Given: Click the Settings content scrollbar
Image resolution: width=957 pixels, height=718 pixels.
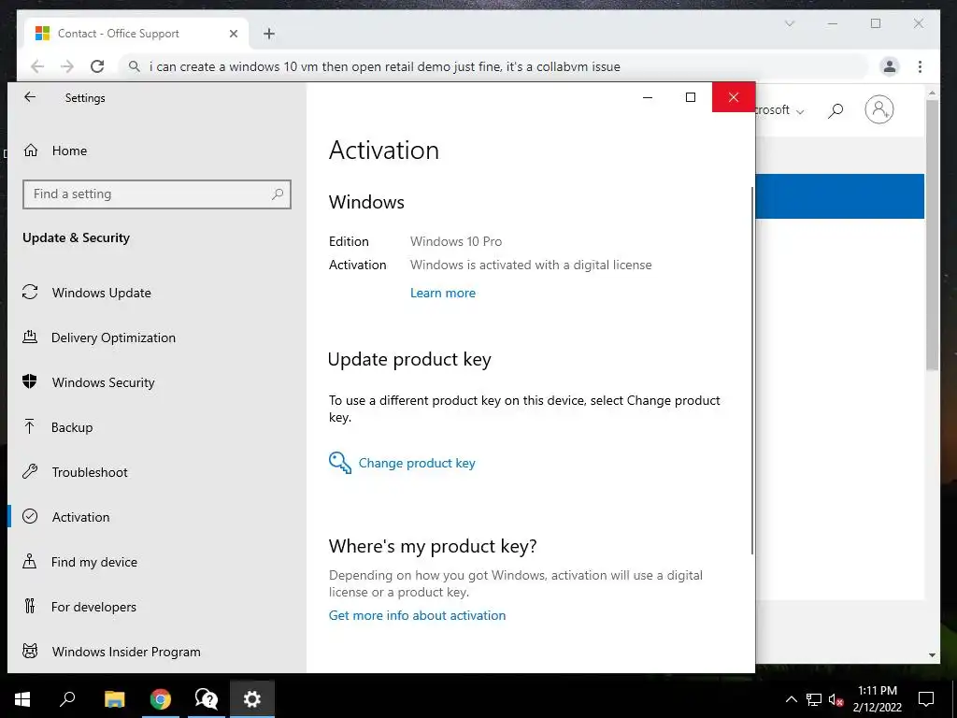Looking at the screenshot, I should pos(752,371).
